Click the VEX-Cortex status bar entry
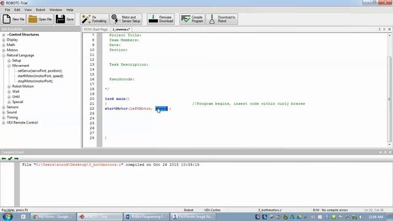 coord(212,210)
